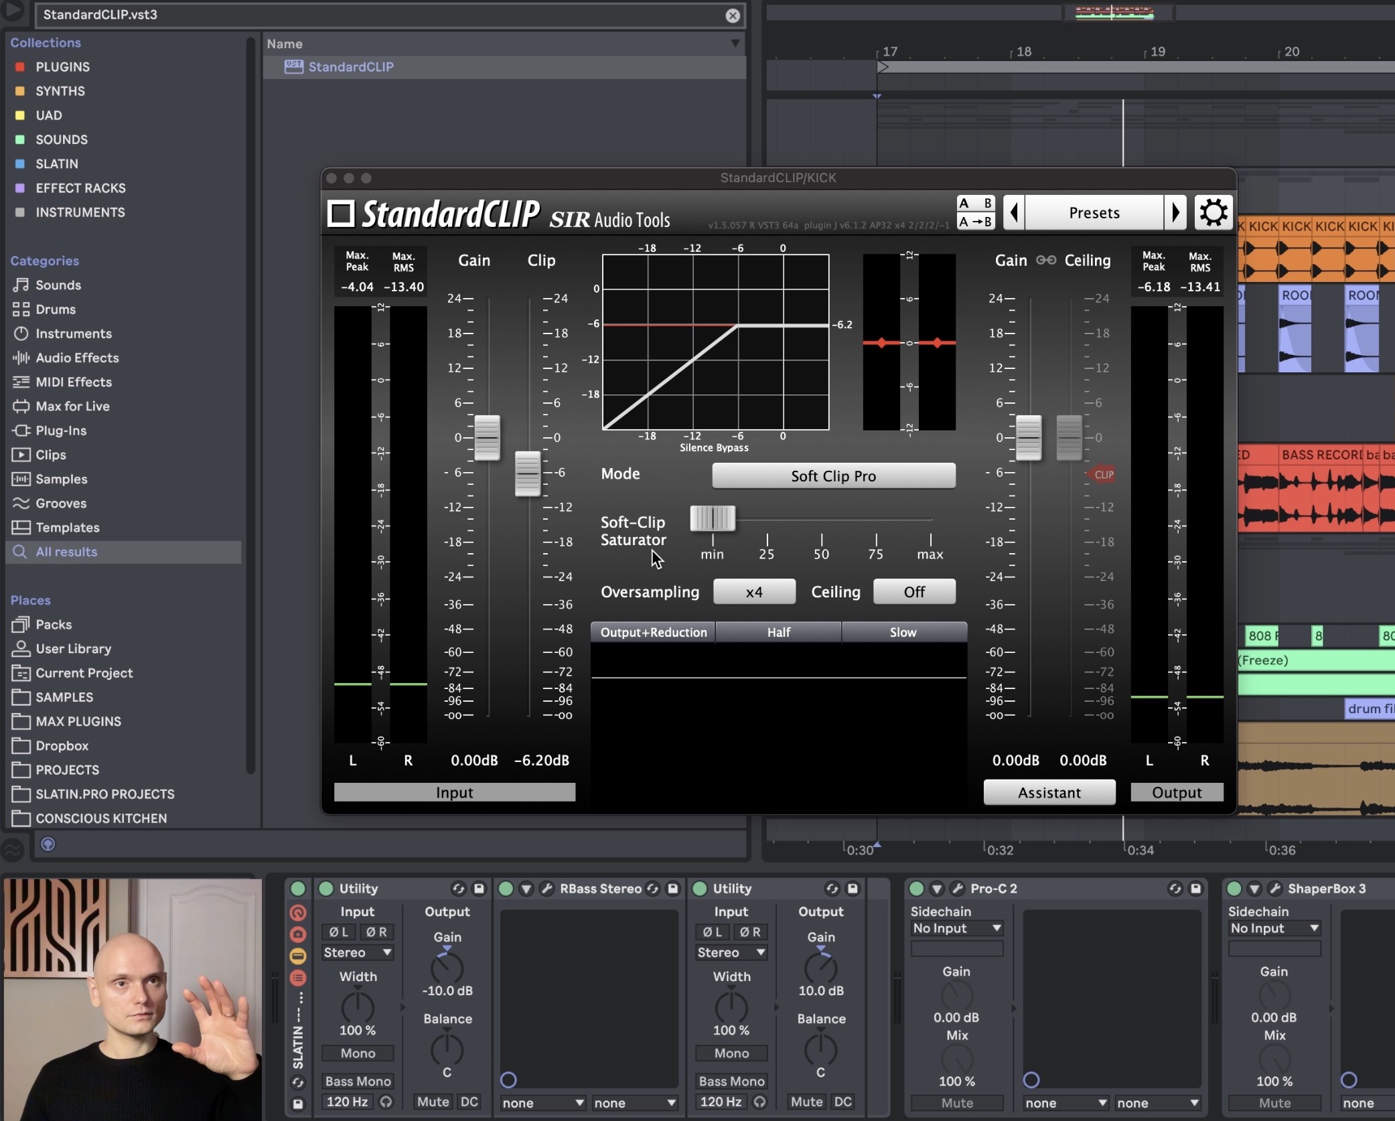Open Oversampling x4 dropdown
The image size is (1395, 1121).
pos(754,592)
